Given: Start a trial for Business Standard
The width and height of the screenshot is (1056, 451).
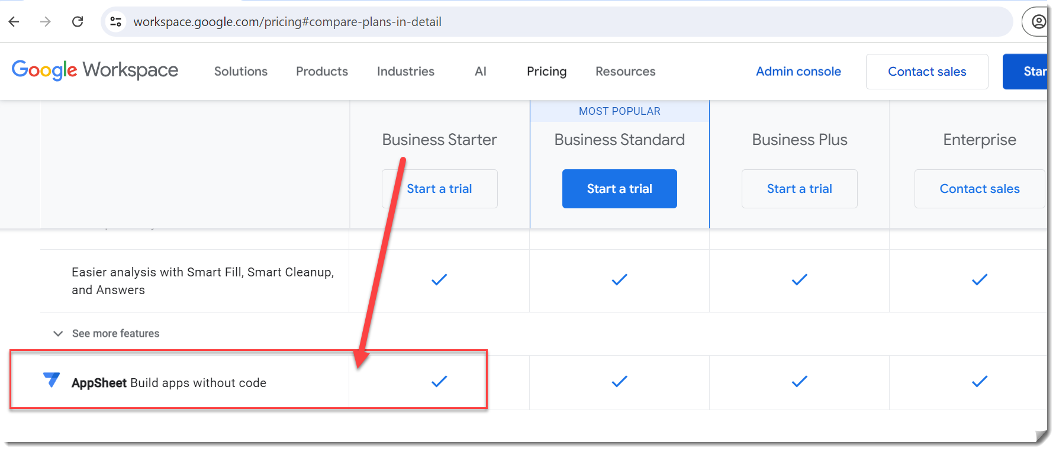Looking at the screenshot, I should tap(619, 189).
